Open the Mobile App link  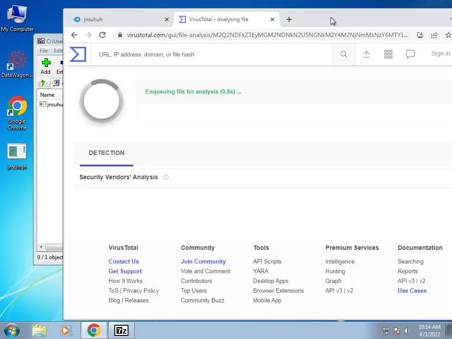(267, 300)
